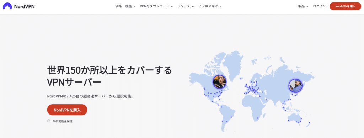This screenshot has width=364, height=138.
Task: Click the large NordVPNを購入 hero button
Action: (x=67, y=110)
